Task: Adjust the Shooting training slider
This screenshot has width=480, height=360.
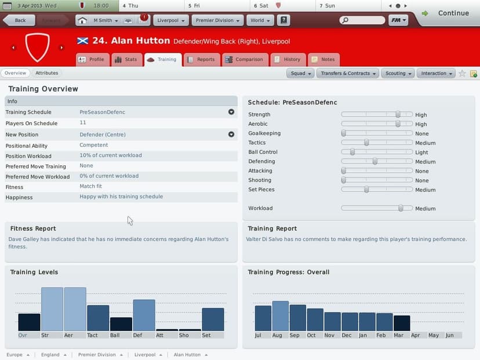Action: pos(377,180)
